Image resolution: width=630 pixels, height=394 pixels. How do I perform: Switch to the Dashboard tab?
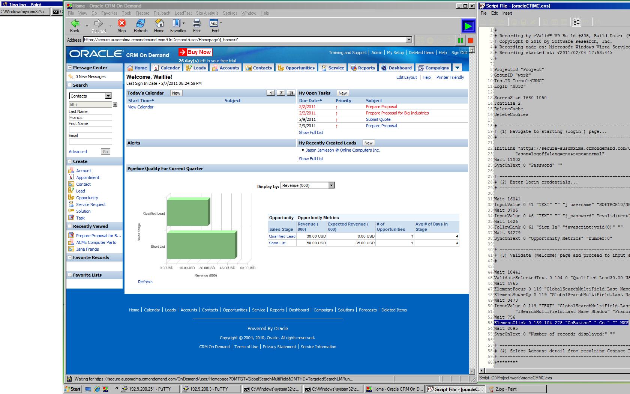(x=396, y=68)
